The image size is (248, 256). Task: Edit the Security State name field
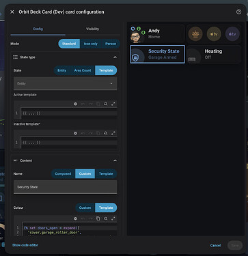coord(66,187)
